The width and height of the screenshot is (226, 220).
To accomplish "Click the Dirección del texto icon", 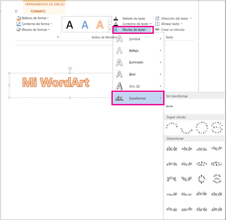I will tap(157, 18).
